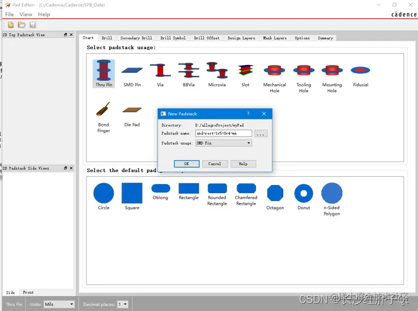418x311 pixels.
Task: Choose n-Sided Polygon pad geometry
Action: click(332, 200)
